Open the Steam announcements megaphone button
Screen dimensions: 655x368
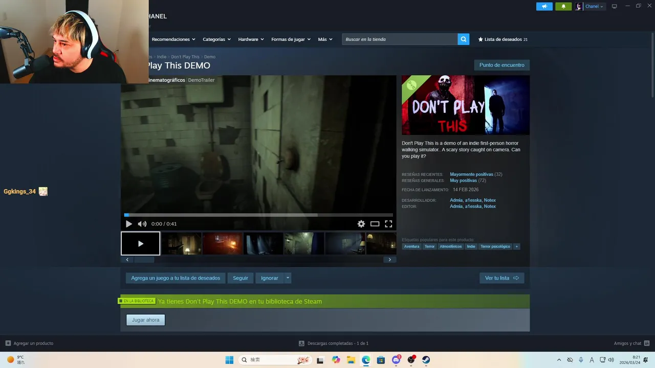pyautogui.click(x=544, y=6)
